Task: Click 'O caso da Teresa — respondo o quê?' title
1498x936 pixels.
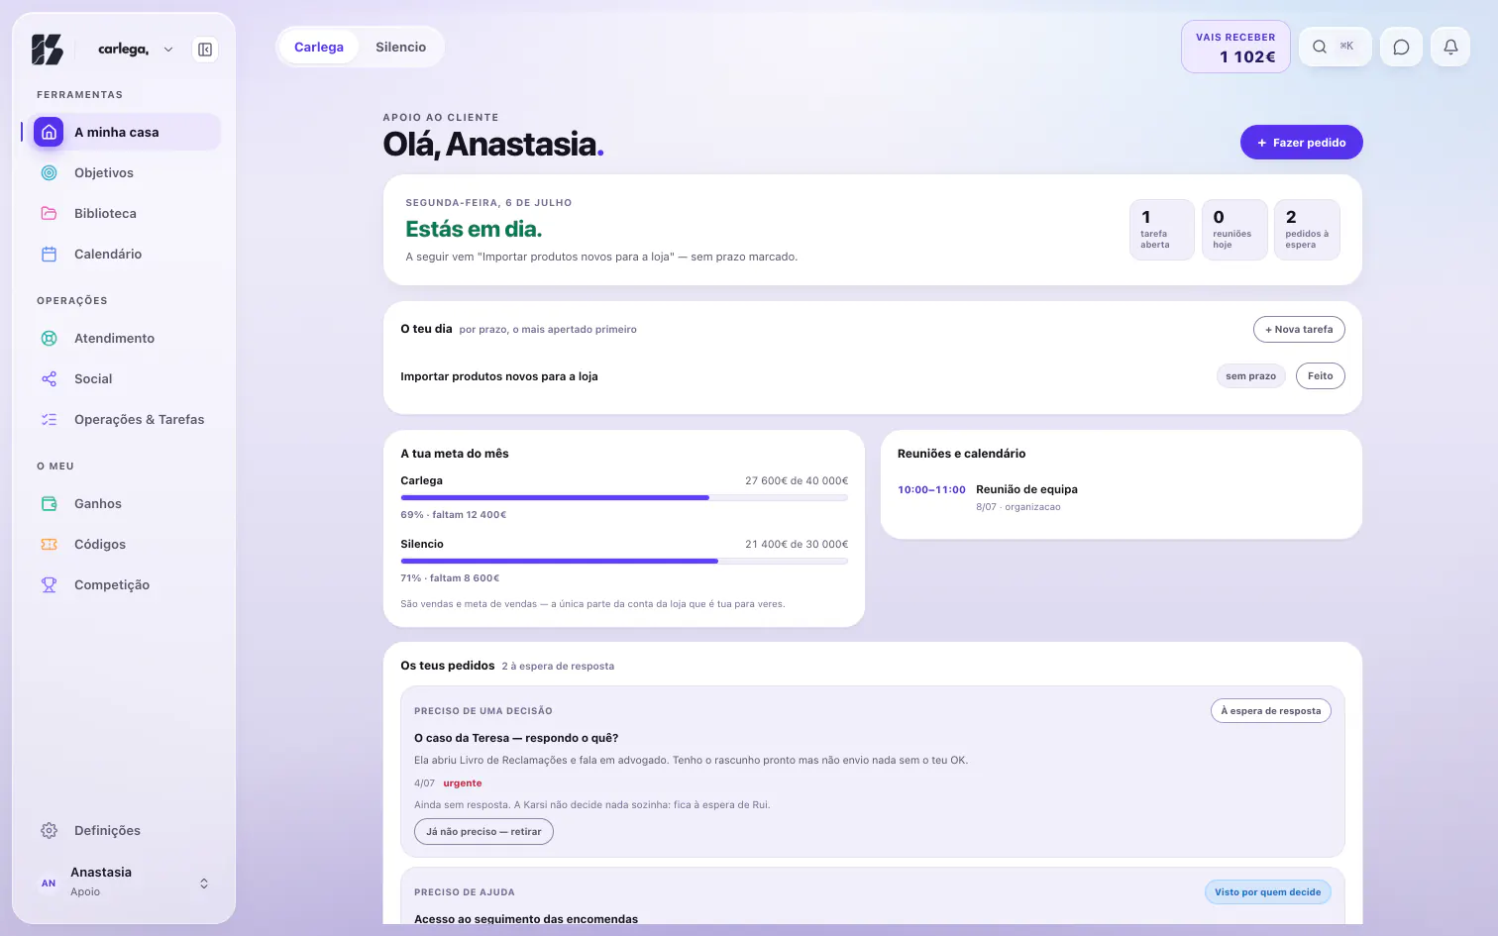Action: click(x=516, y=738)
